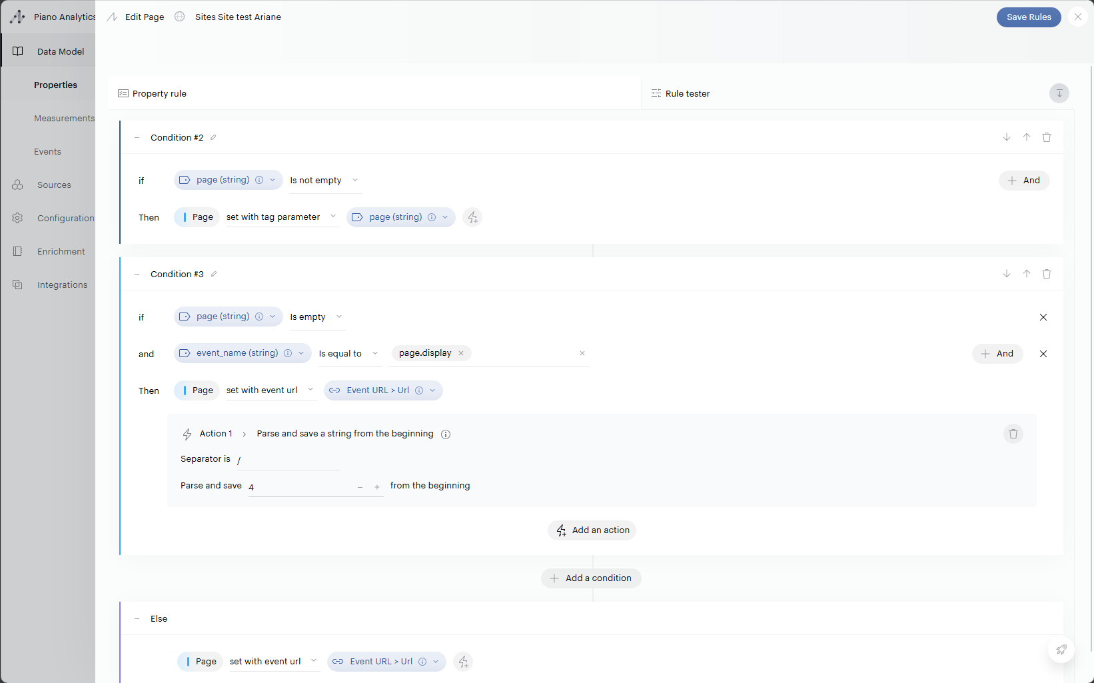
Task: Collapse the Else section
Action: (x=137, y=619)
